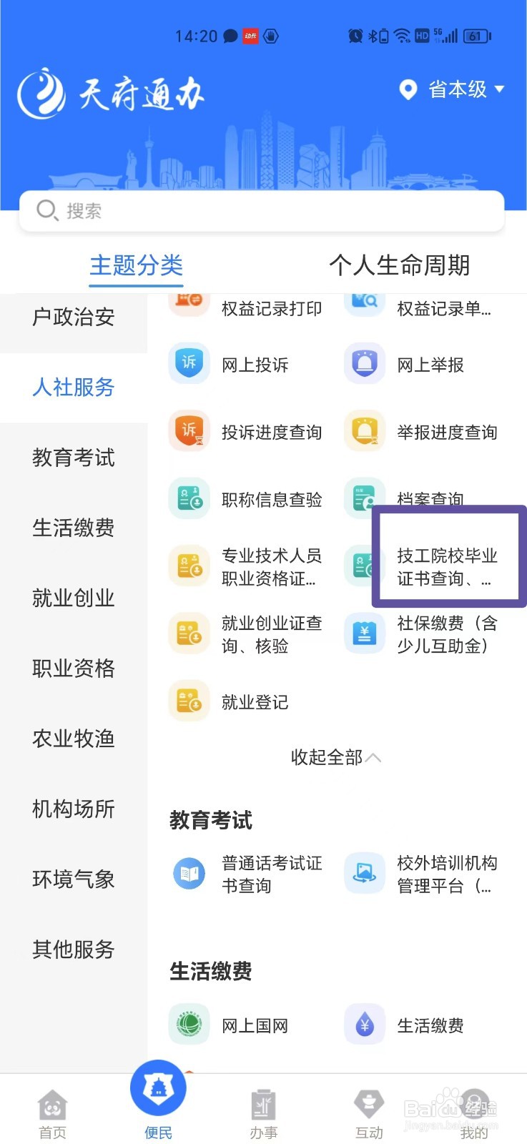Image resolution: width=527 pixels, height=1144 pixels.
Task: Open the 网上国网 icon
Action: point(189,1025)
